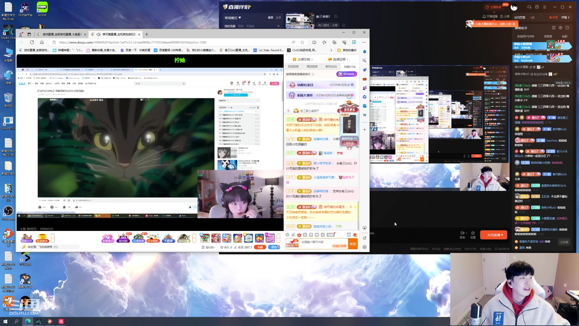Open the 任务大厅 task hall icon
579x326 pixels.
(27, 238)
